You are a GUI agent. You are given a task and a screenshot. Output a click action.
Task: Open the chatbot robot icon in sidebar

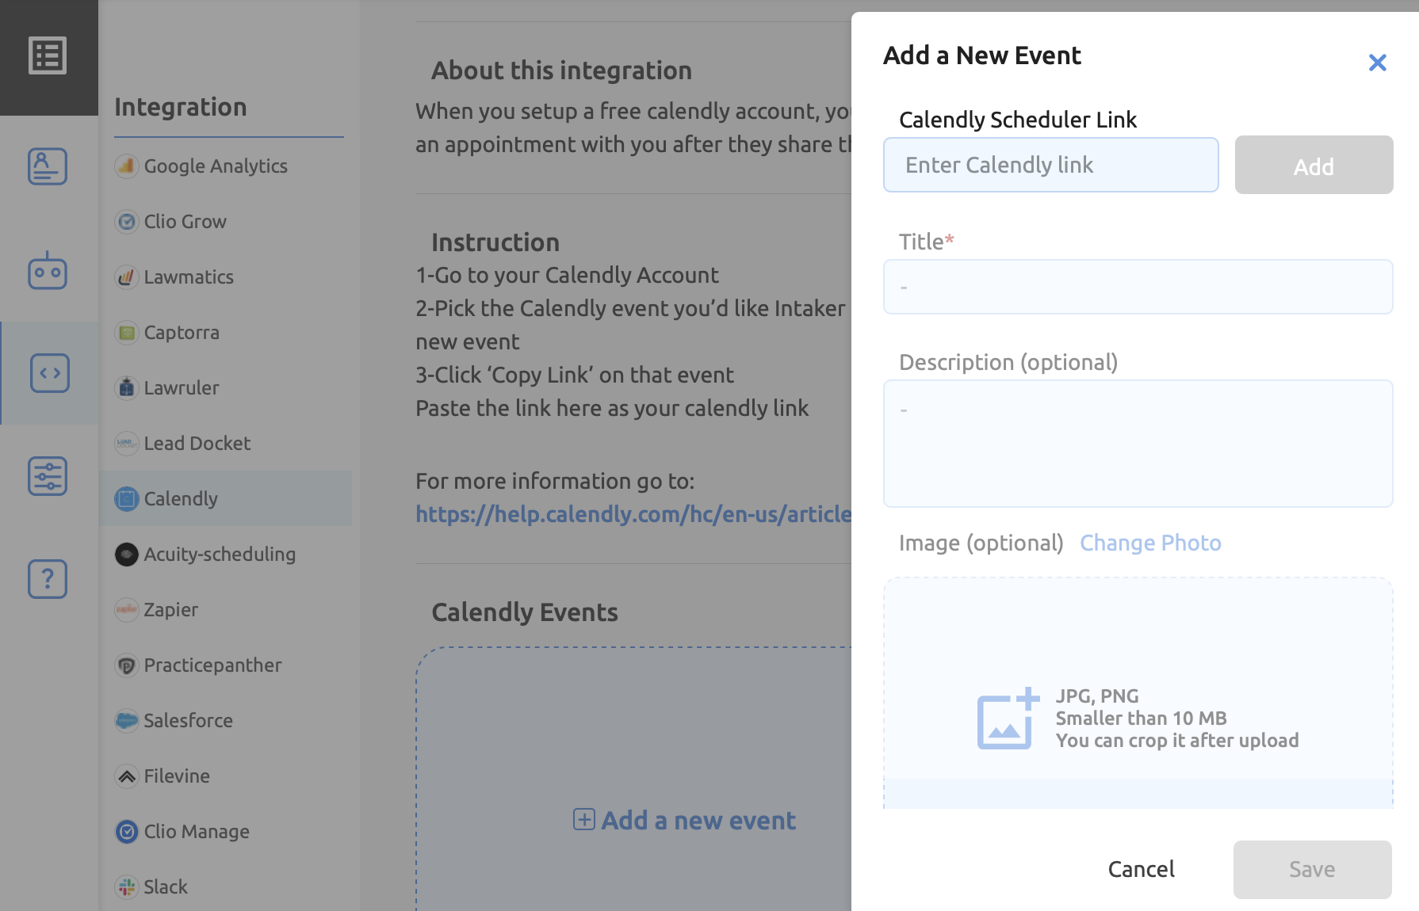pyautogui.click(x=48, y=271)
